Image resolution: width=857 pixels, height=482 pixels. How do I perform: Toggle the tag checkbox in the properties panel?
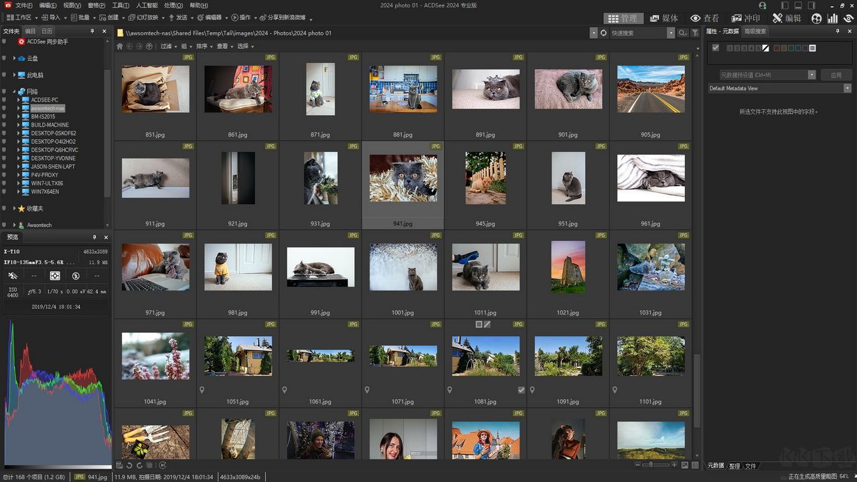pyautogui.click(x=716, y=48)
